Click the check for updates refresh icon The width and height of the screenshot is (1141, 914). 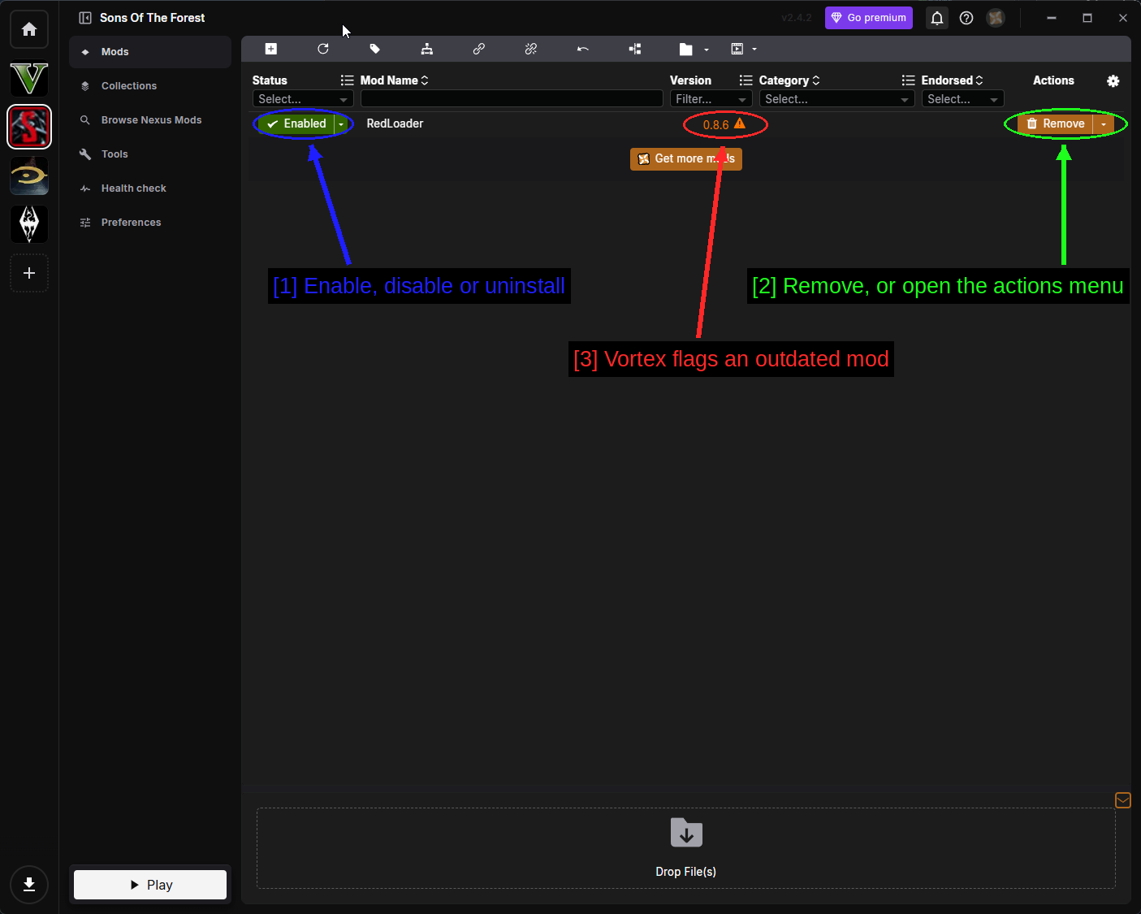(323, 49)
